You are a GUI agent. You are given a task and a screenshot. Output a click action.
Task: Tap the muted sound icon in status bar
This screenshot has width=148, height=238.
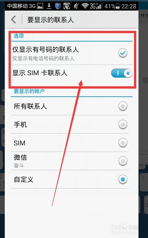point(76,6)
